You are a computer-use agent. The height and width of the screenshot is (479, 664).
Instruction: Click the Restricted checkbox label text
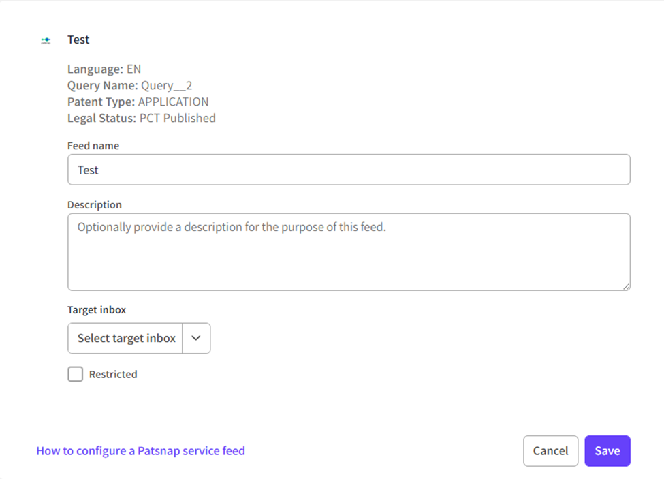[x=113, y=374]
